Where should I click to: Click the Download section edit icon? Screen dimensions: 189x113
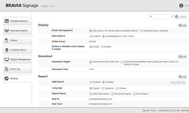180,56
